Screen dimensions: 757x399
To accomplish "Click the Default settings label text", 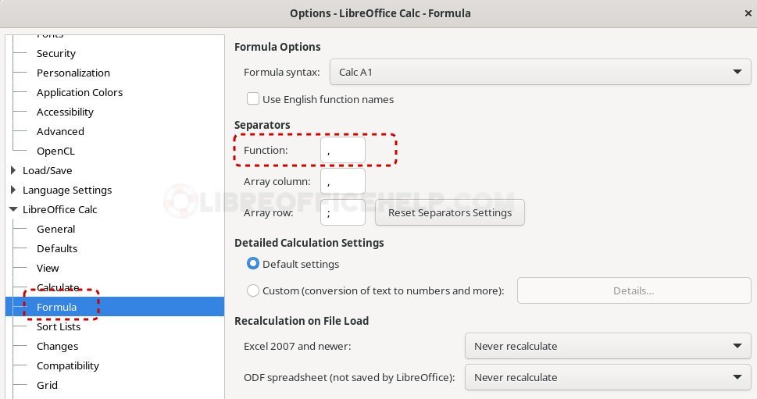I will coord(301,264).
